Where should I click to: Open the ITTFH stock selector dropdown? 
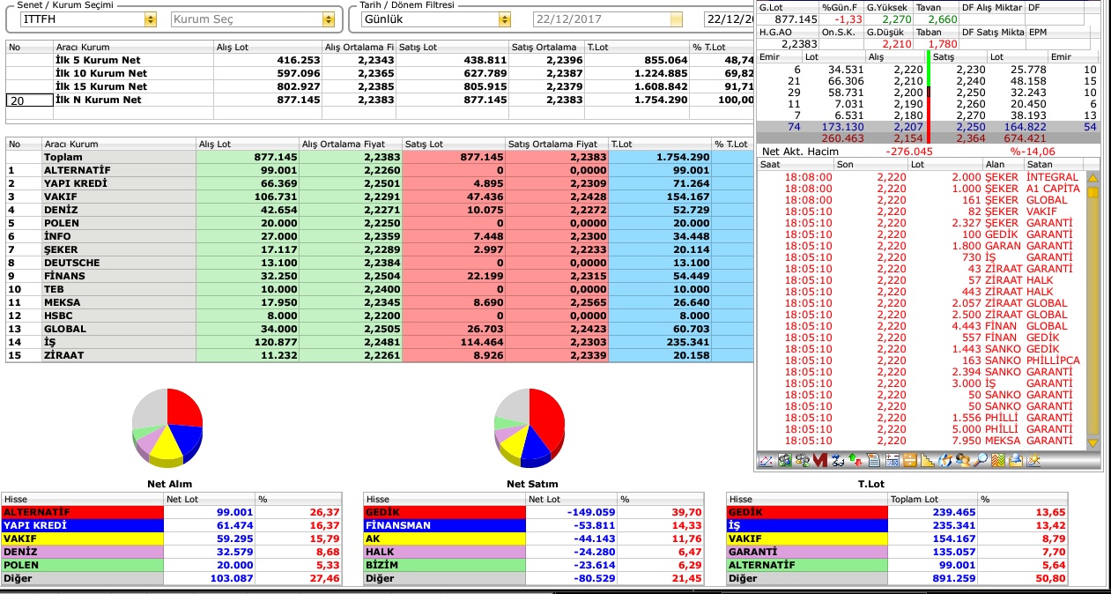(x=150, y=19)
